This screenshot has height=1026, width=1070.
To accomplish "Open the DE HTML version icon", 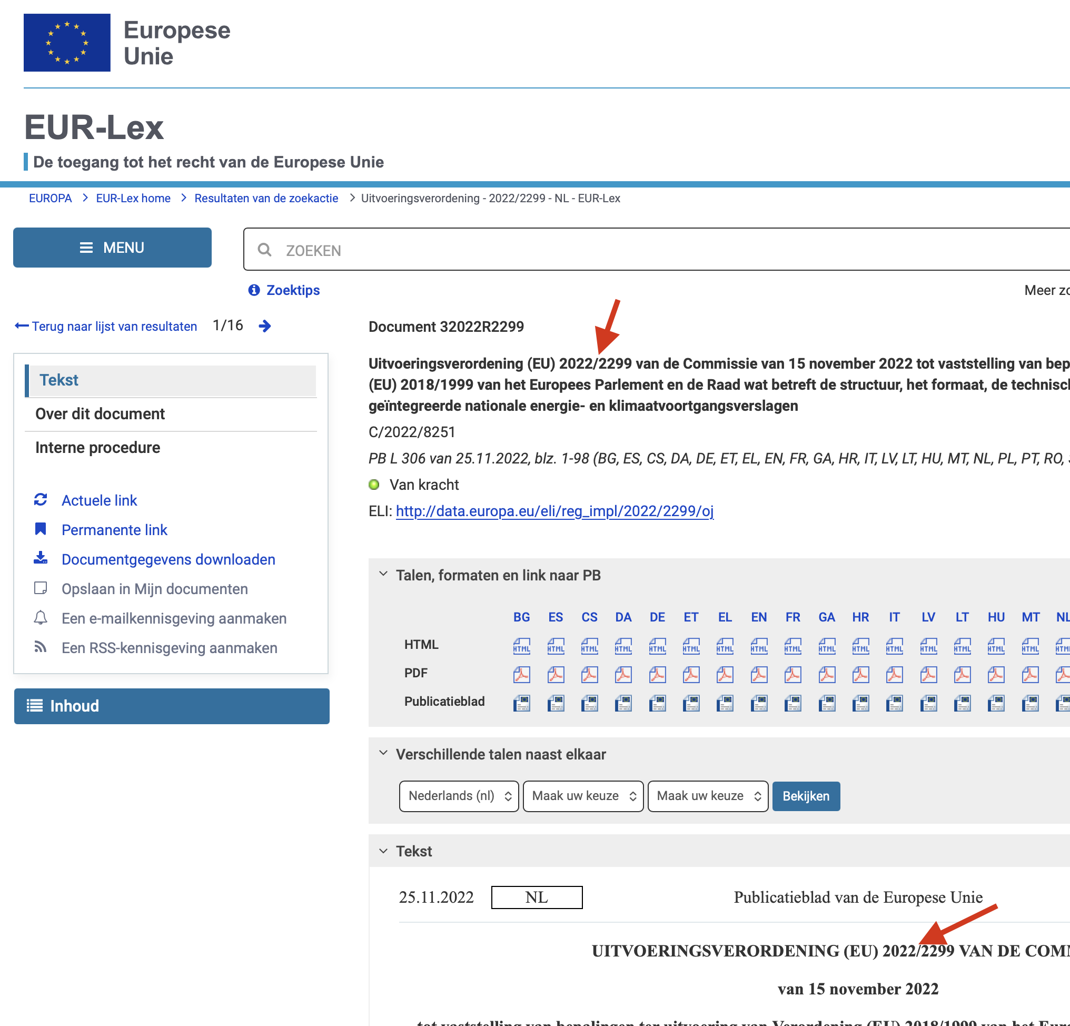I will pos(657,646).
